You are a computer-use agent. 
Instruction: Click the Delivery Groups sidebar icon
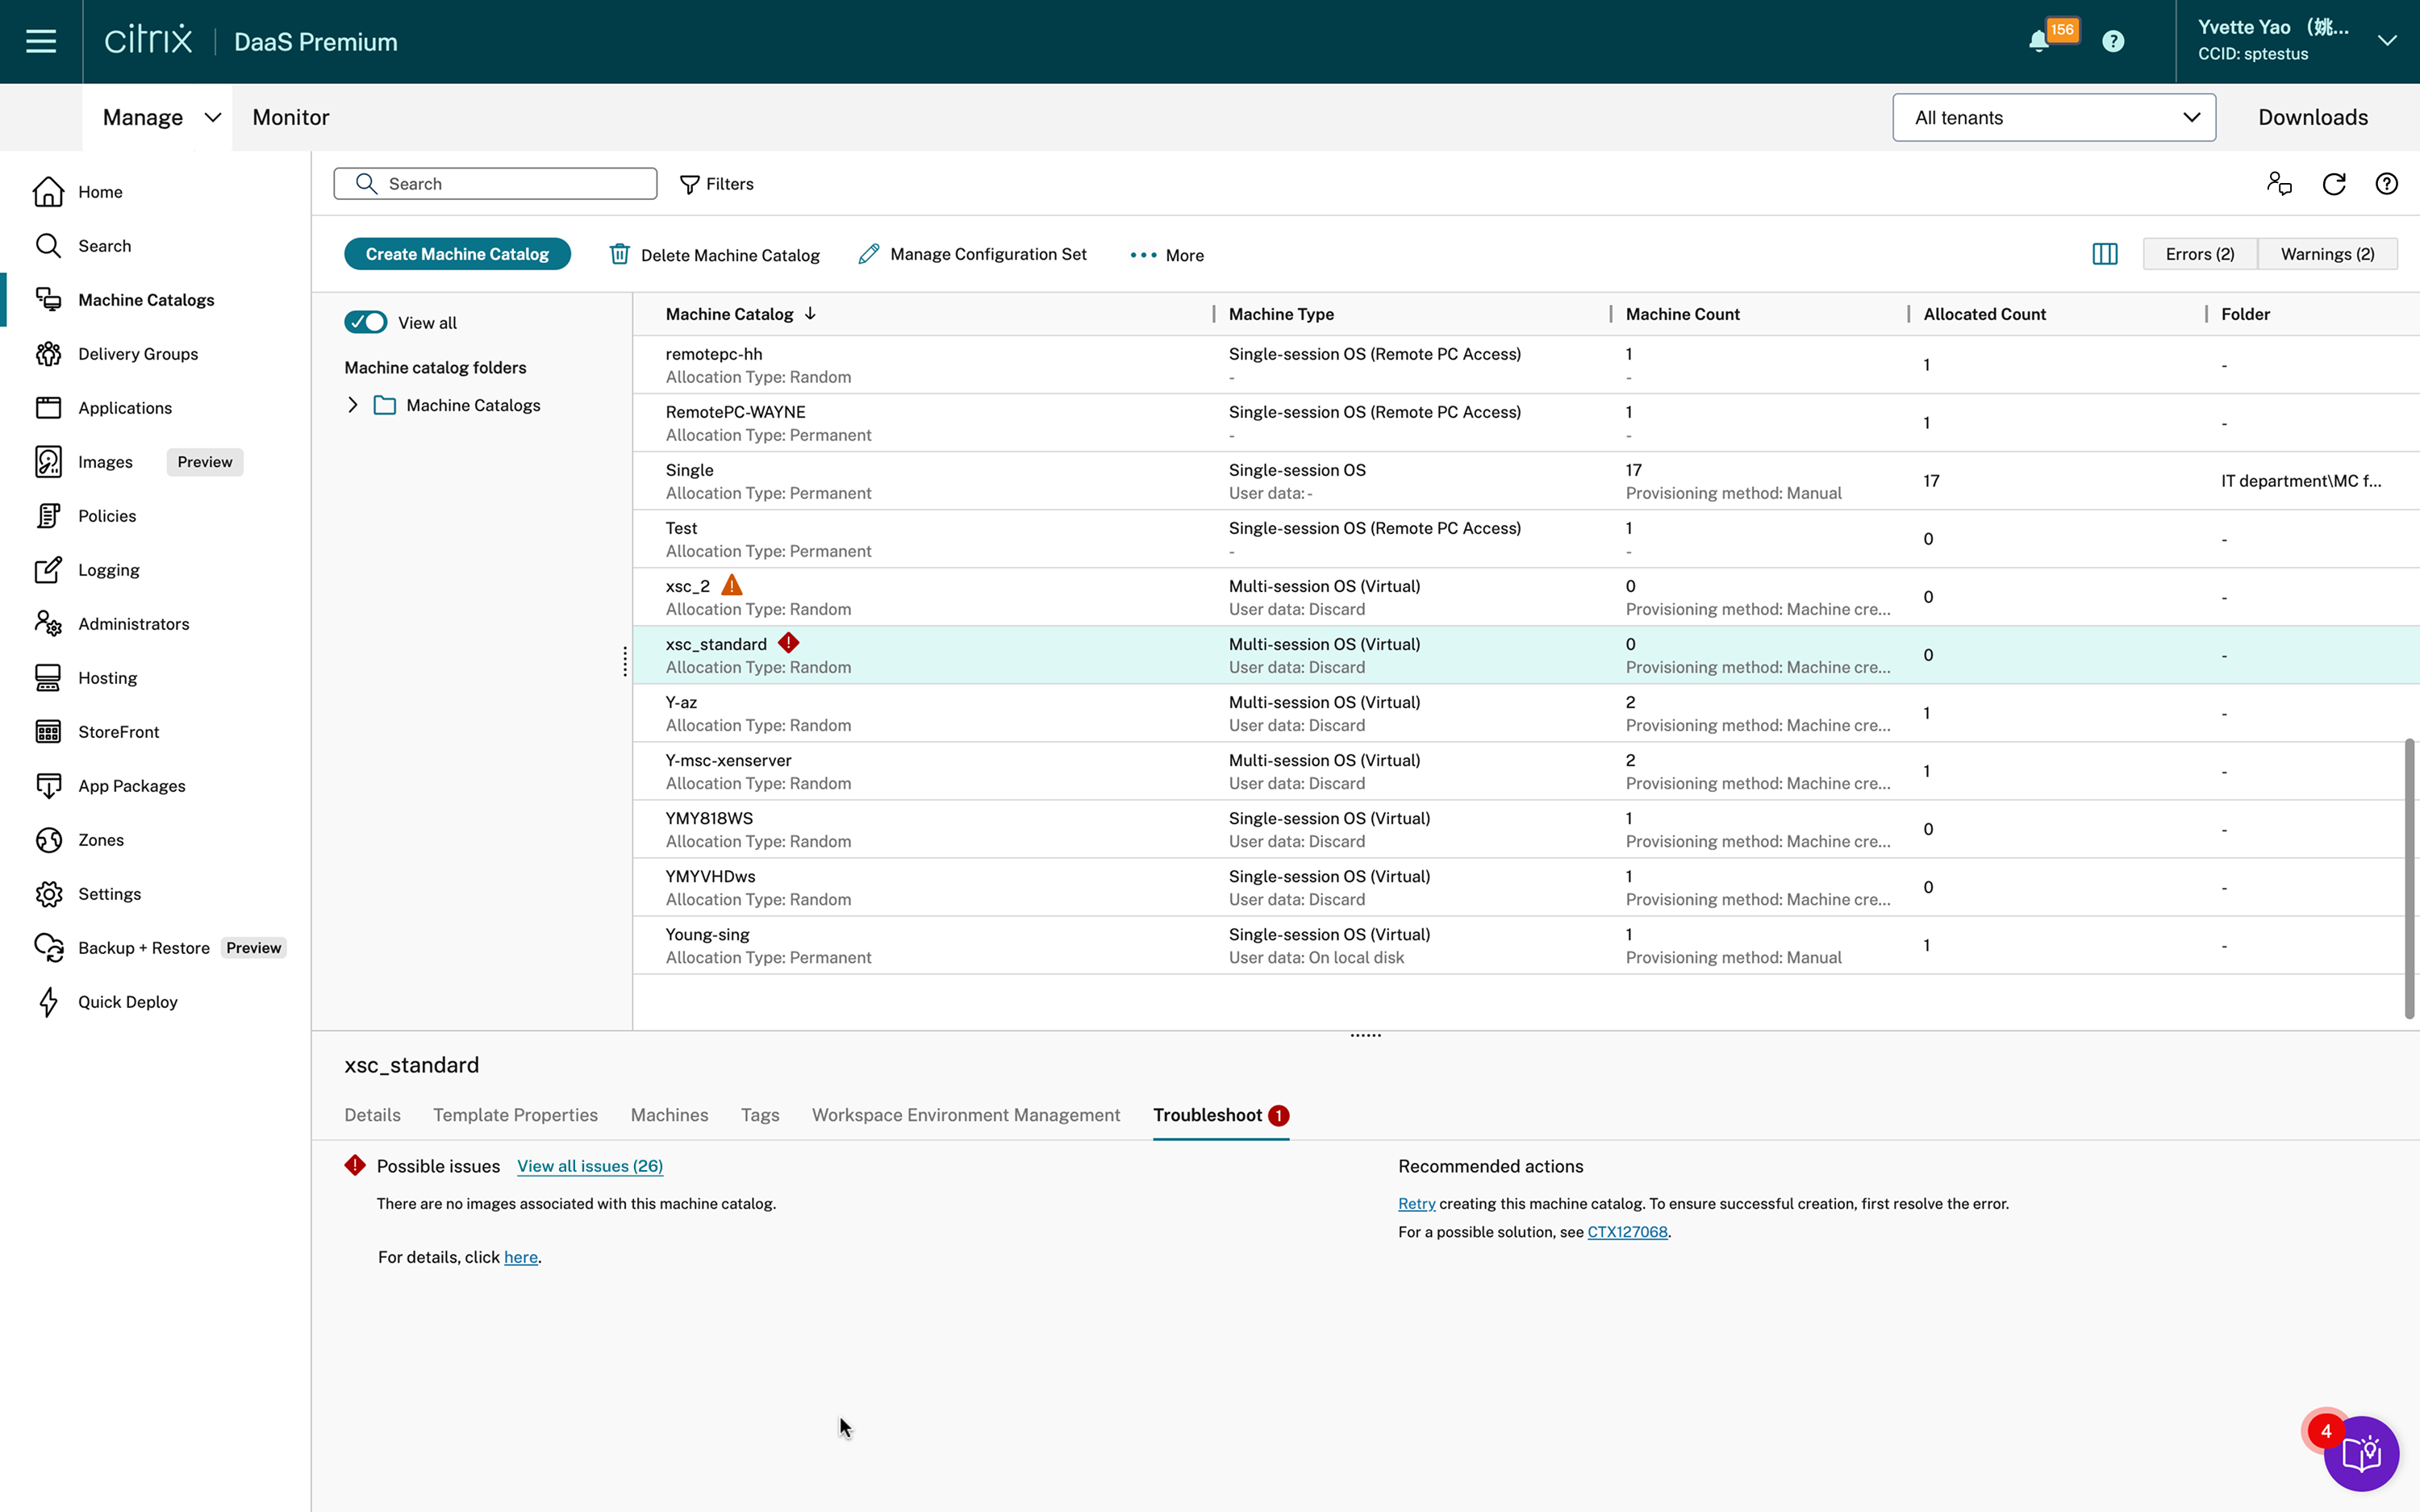48,353
